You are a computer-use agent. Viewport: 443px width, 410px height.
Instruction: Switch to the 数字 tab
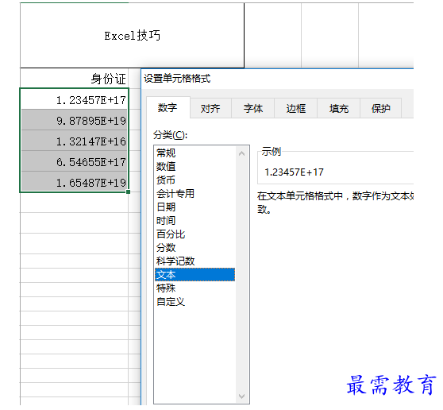(x=168, y=108)
